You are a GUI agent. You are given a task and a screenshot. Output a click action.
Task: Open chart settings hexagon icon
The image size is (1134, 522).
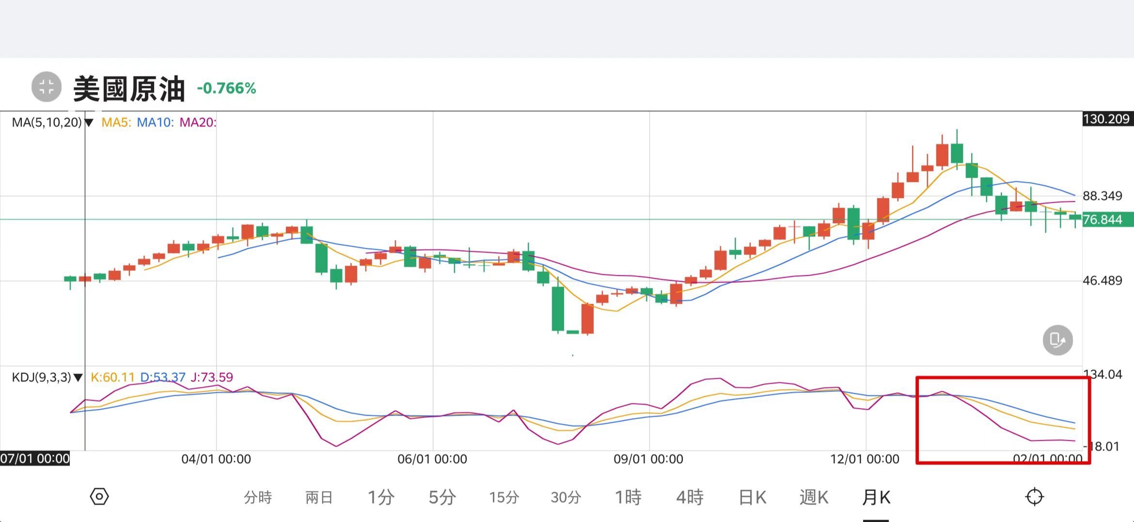99,497
